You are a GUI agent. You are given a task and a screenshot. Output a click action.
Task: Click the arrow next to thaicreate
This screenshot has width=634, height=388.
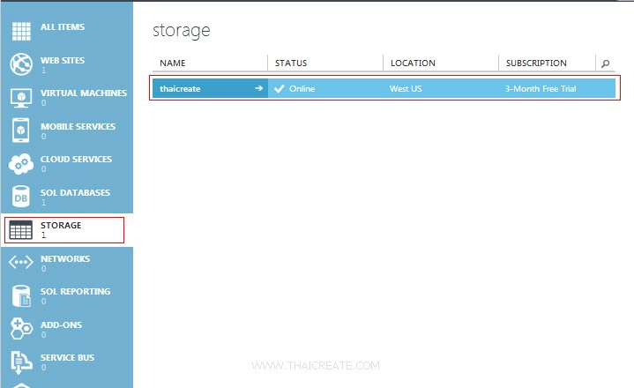point(258,88)
